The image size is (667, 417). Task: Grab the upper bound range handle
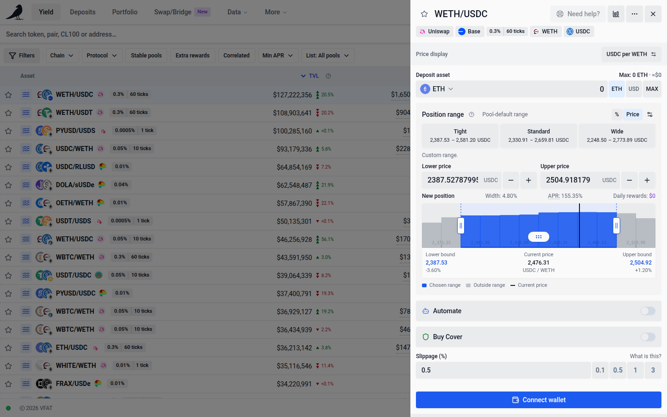pos(617,226)
